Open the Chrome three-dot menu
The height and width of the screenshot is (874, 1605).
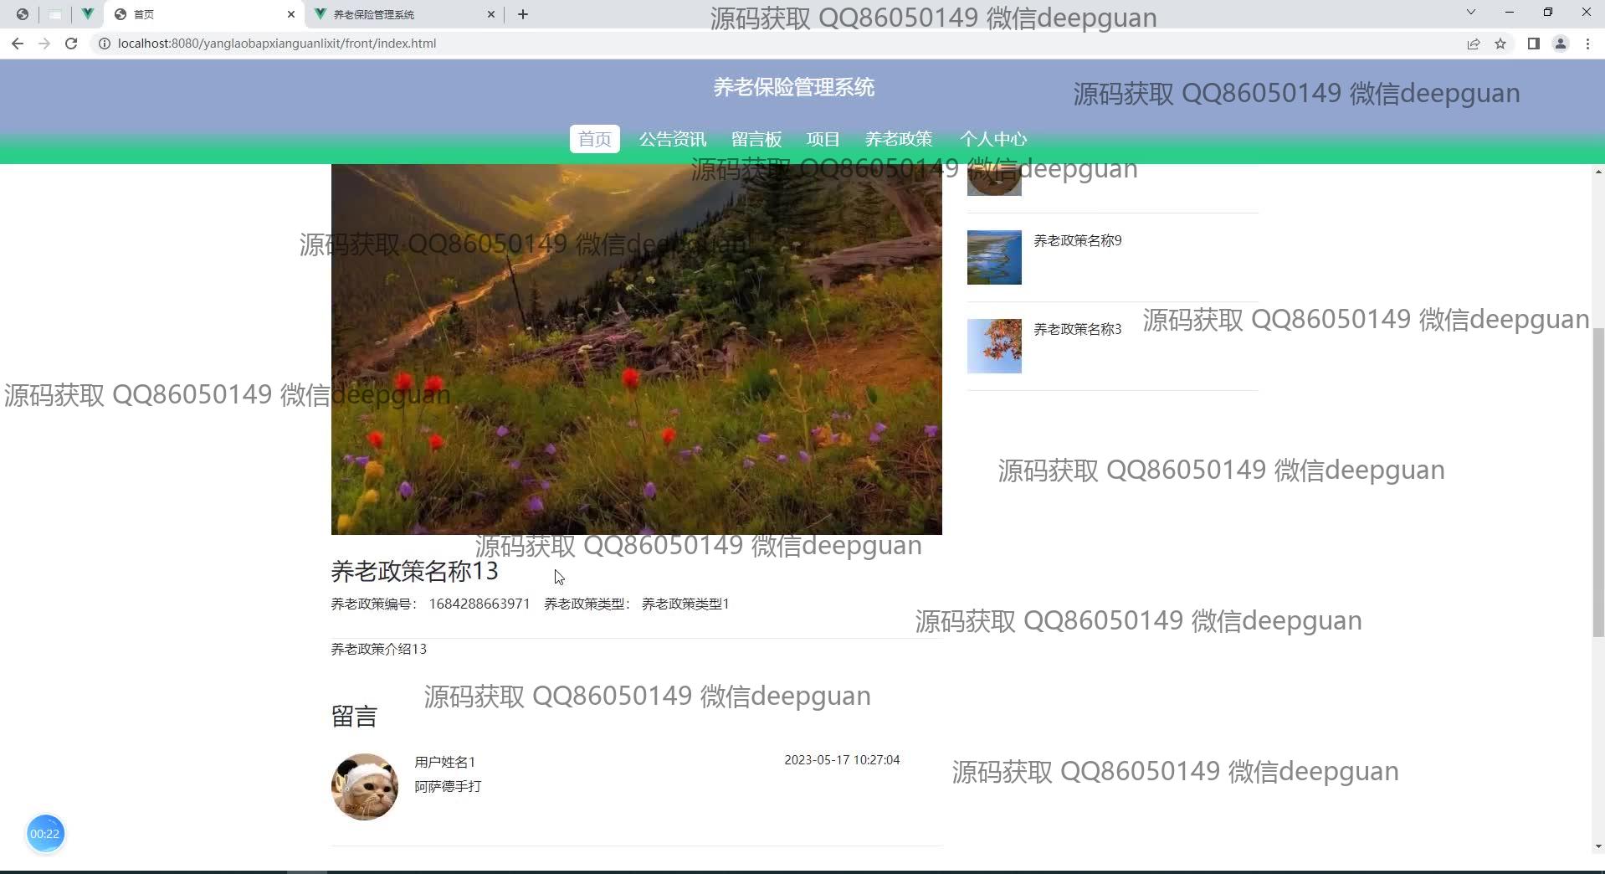pos(1587,44)
